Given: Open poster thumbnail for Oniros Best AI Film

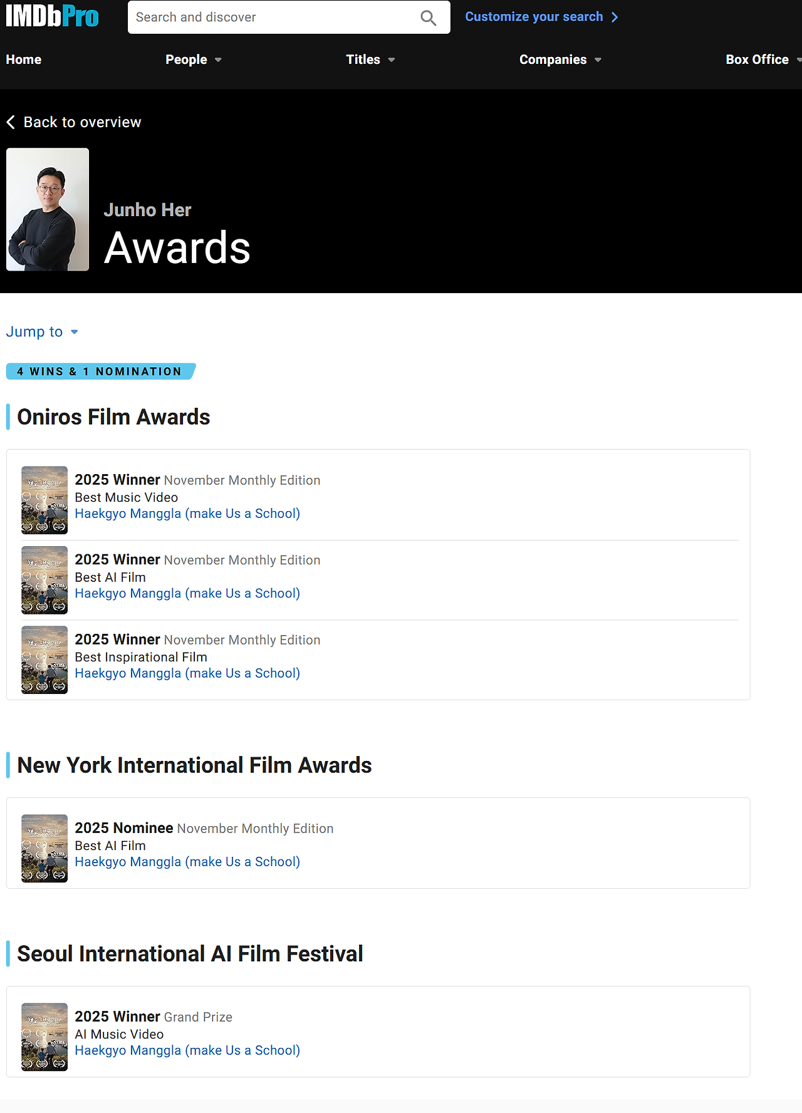Looking at the screenshot, I should 44,580.
